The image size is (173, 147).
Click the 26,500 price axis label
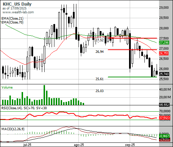[x=164, y=59]
